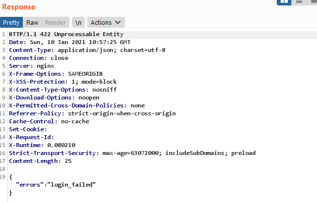Screen dimensions: 317x202
Task: Toggle the \n non-printable characters button
Action: [78, 22]
